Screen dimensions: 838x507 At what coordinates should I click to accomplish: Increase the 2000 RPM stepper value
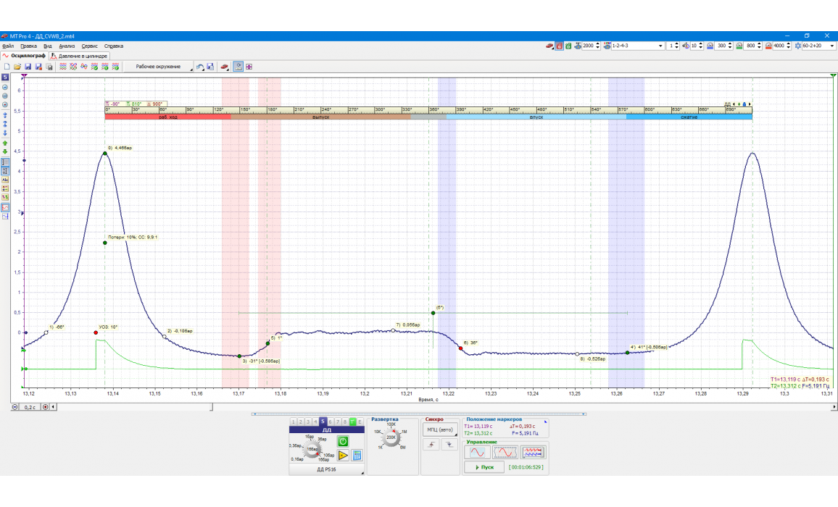[x=597, y=43]
